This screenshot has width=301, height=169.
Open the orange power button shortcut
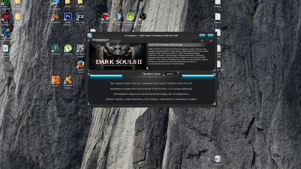55,81
